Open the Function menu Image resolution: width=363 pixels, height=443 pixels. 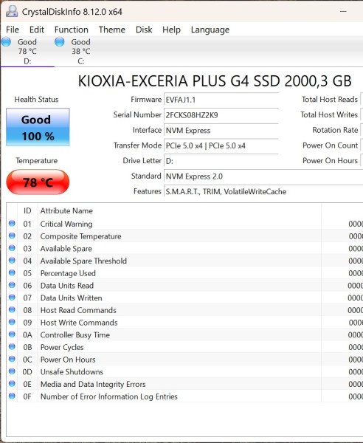(71, 30)
